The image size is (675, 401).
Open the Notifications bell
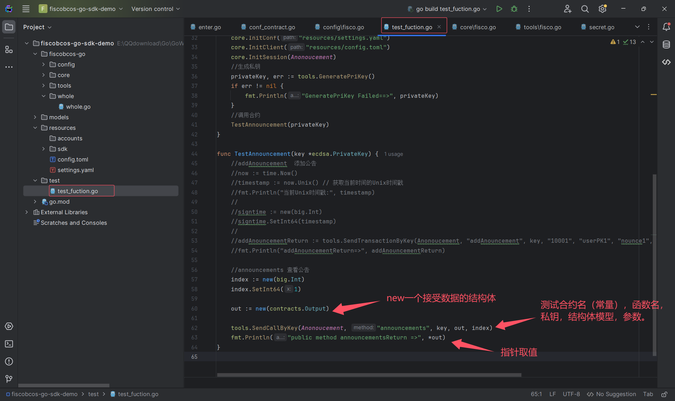click(666, 27)
